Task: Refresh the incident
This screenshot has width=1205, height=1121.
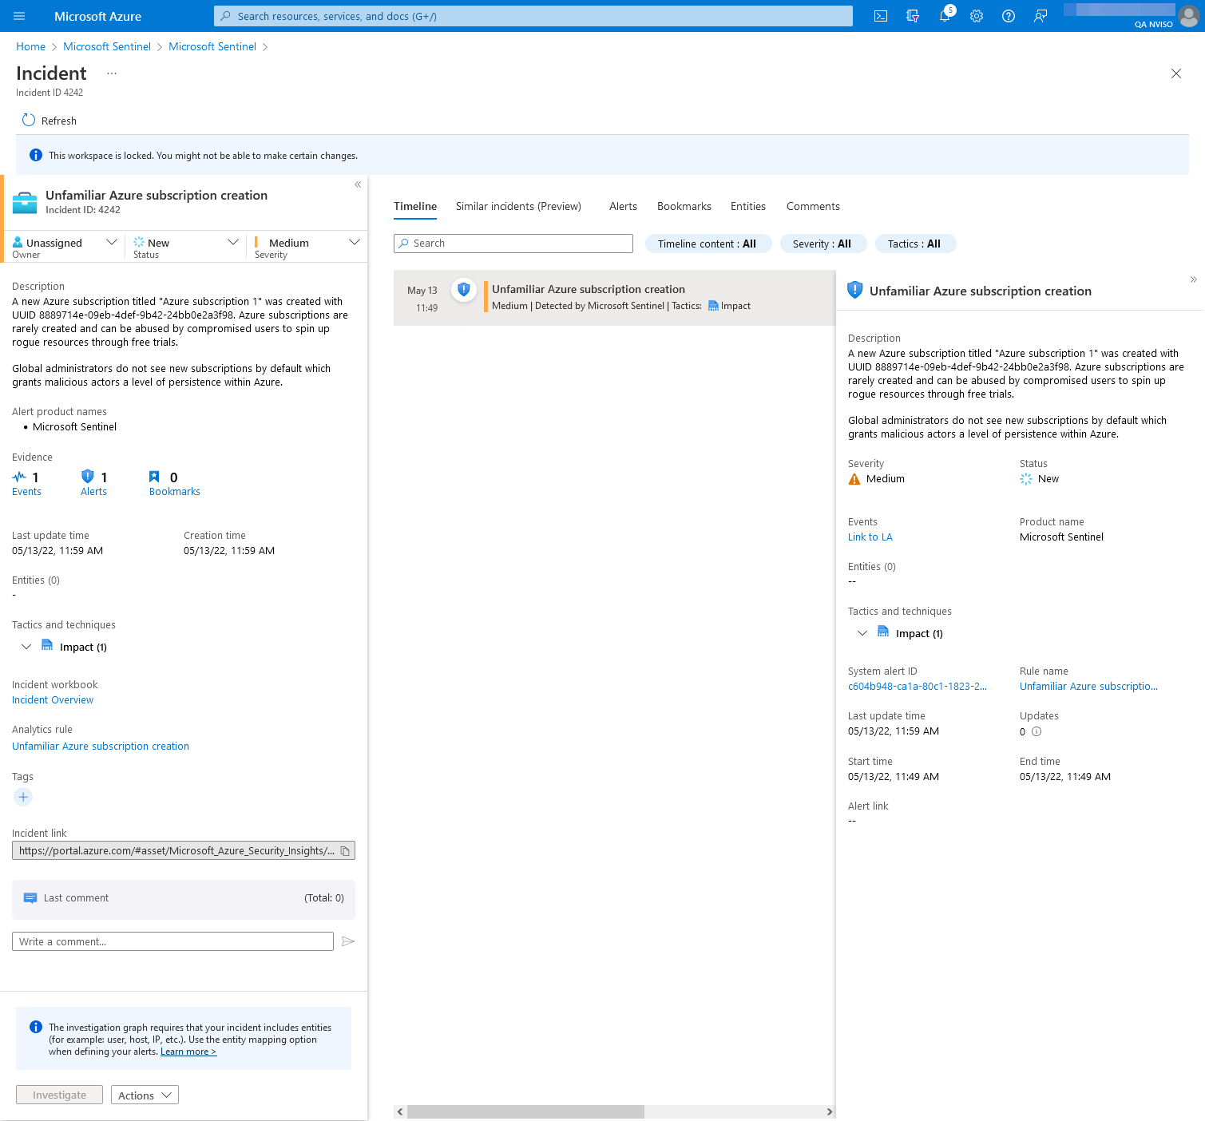Action: click(x=49, y=121)
